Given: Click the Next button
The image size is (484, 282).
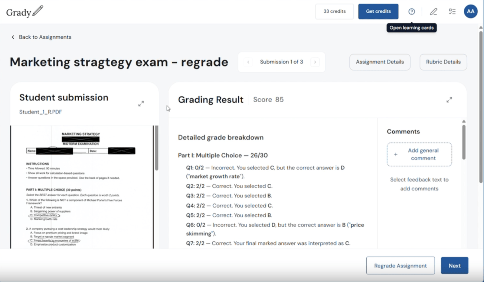Looking at the screenshot, I should (455, 266).
